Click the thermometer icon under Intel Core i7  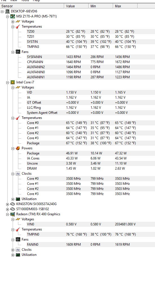pyautogui.click(x=18, y=118)
